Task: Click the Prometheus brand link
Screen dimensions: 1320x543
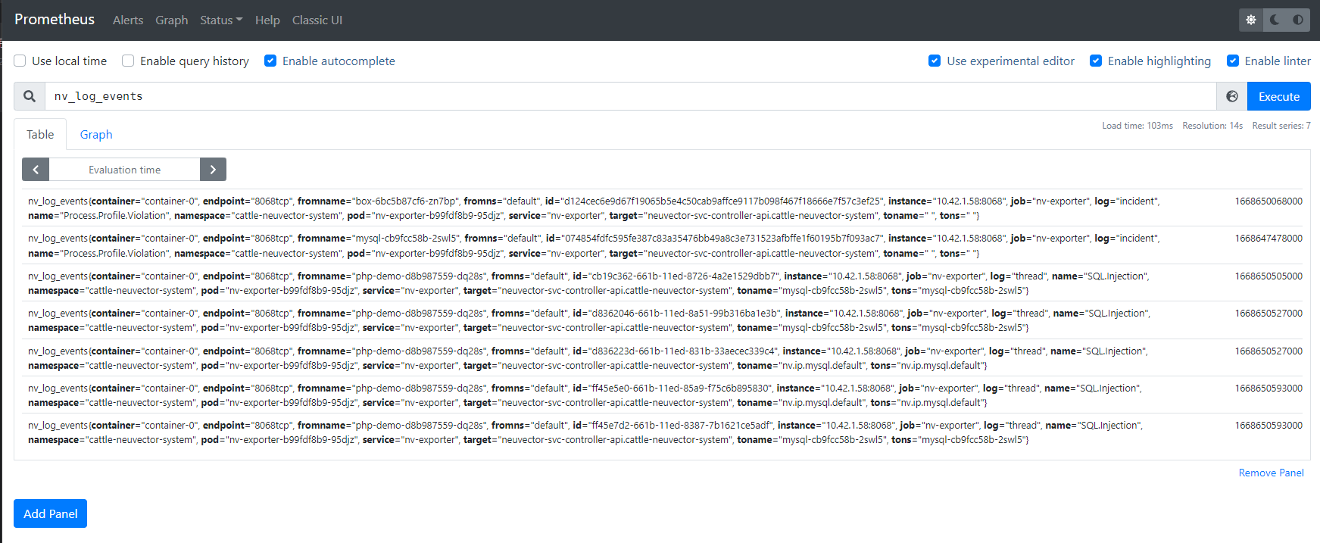Action: click(55, 20)
